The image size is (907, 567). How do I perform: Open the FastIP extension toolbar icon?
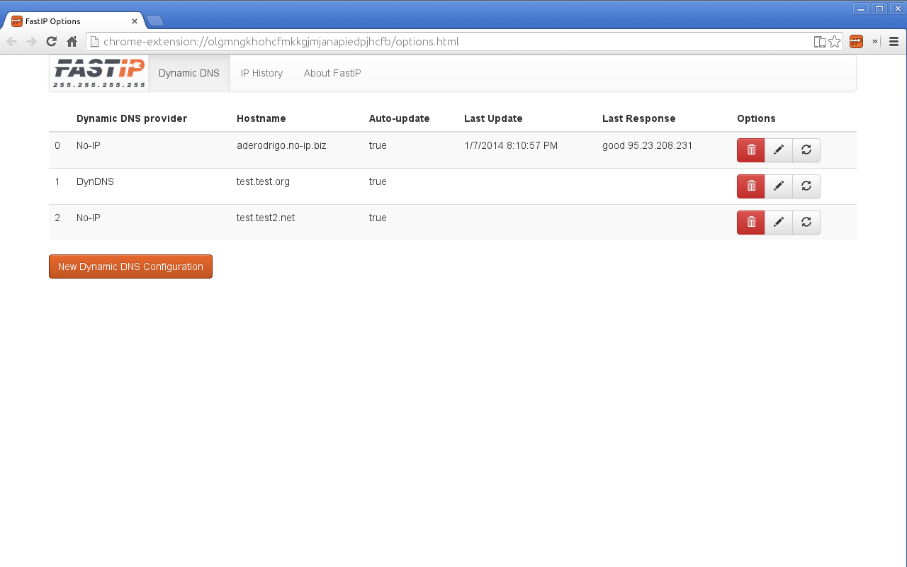(x=856, y=42)
